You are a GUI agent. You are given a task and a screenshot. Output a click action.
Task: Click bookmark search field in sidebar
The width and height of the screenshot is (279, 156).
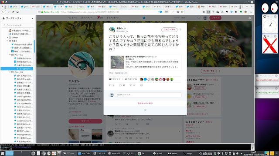(x=18, y=25)
